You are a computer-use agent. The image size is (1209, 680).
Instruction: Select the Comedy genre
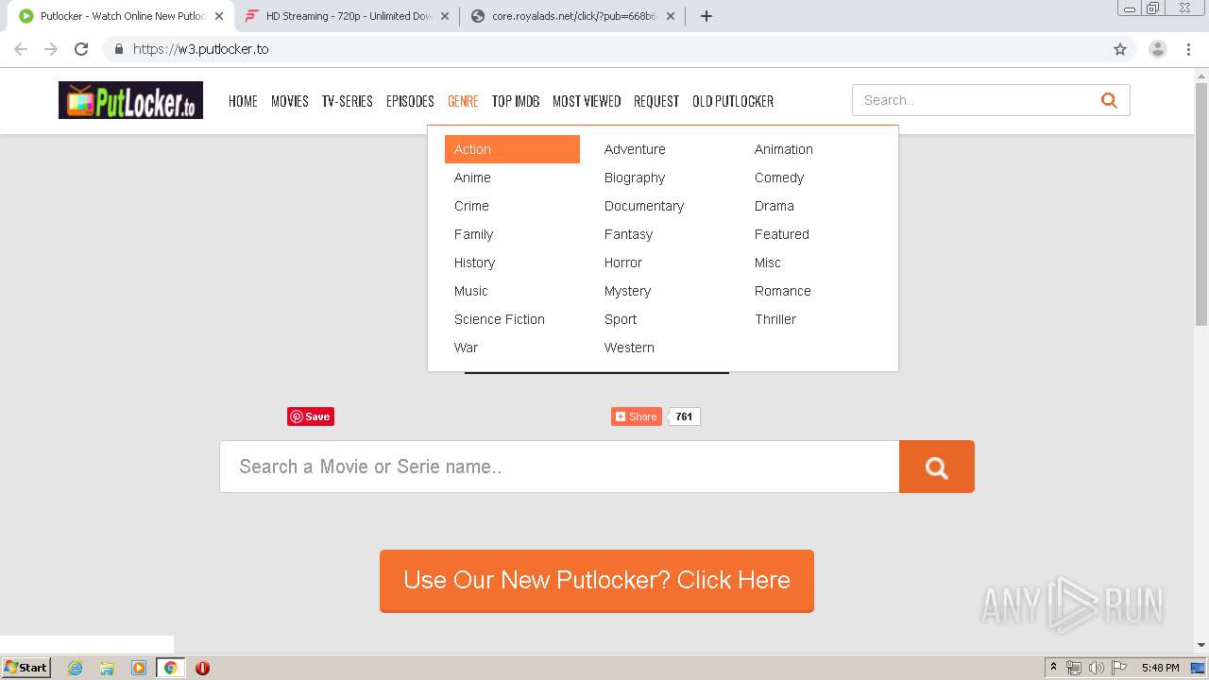779,178
